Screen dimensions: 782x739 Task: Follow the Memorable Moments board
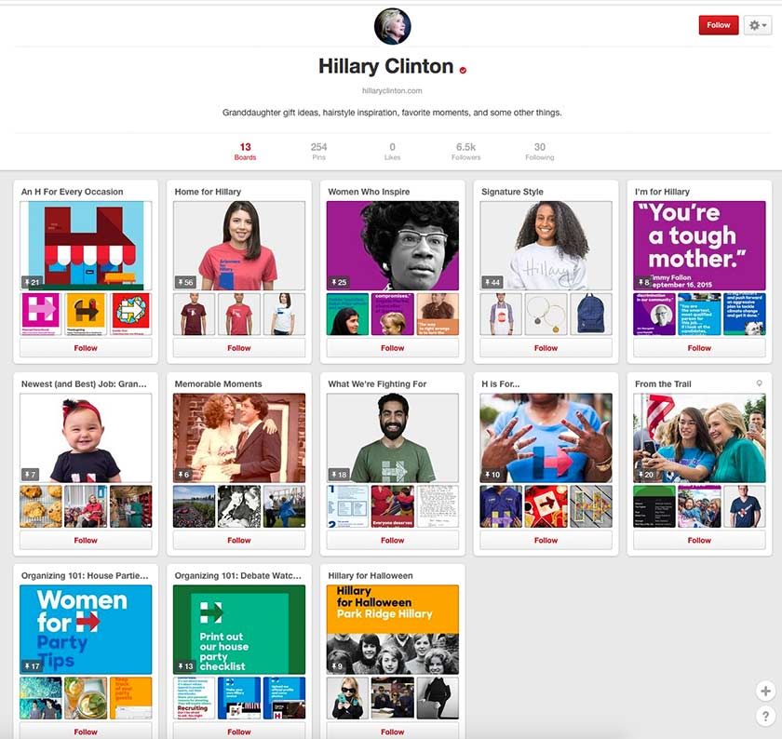[x=239, y=540]
